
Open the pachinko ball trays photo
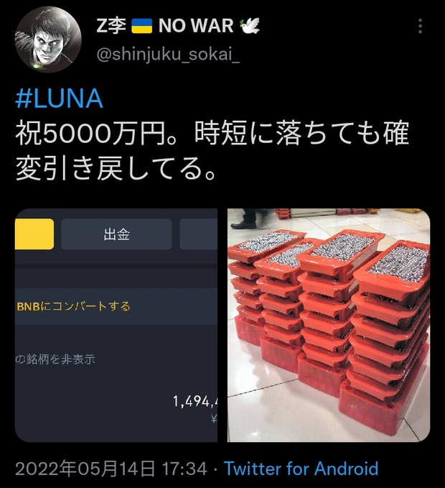click(x=329, y=325)
